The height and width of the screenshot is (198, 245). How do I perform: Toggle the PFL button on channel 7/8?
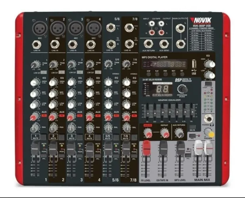click(134, 156)
